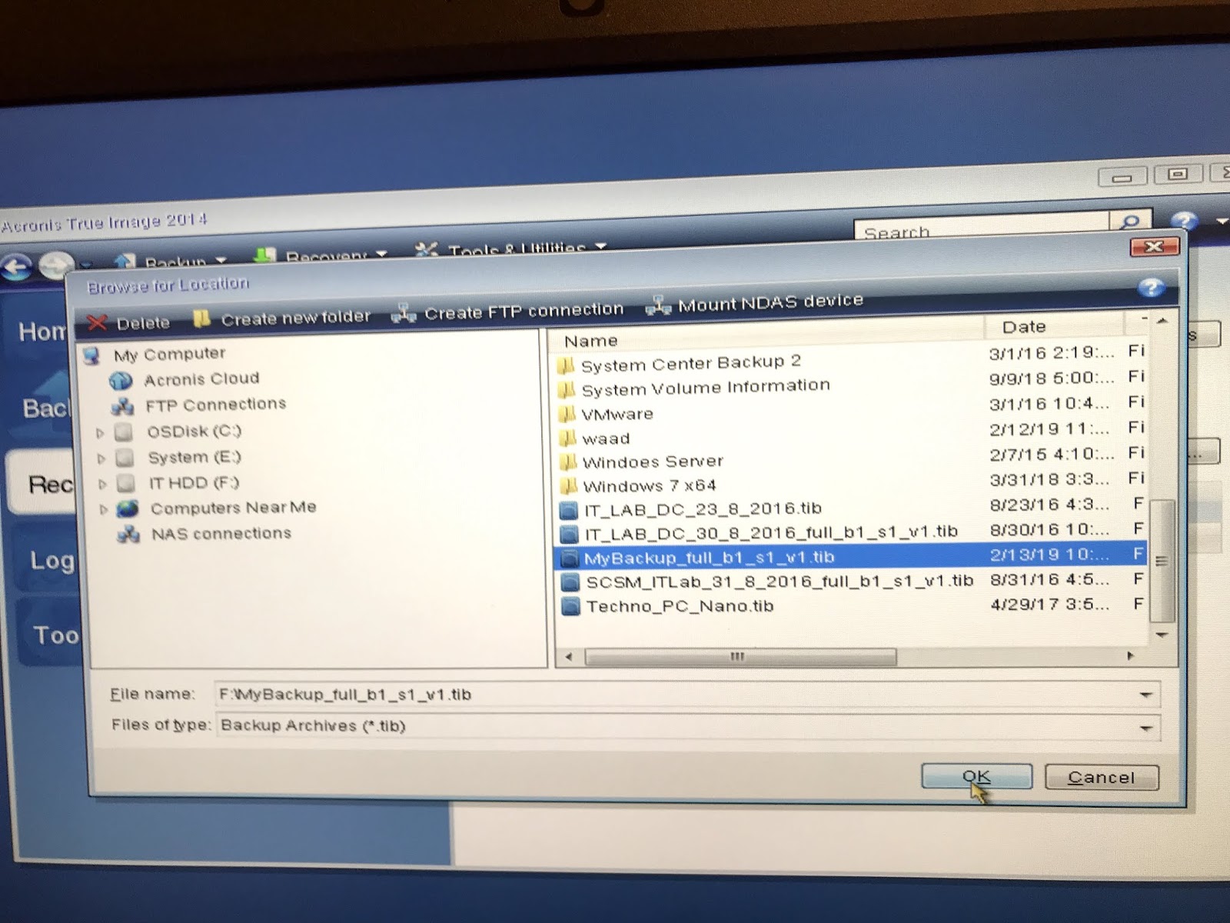Click the vertical scrollbar up arrow
The height and width of the screenshot is (923, 1230).
[x=1162, y=320]
